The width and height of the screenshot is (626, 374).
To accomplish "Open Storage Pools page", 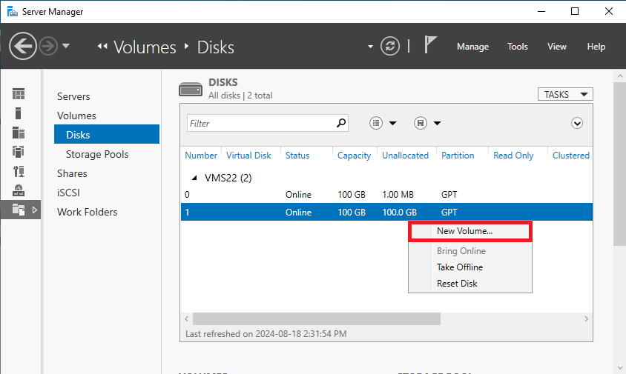I will (x=97, y=154).
